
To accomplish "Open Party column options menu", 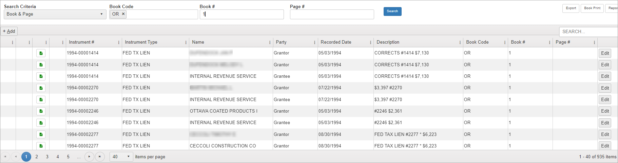I will (314, 42).
